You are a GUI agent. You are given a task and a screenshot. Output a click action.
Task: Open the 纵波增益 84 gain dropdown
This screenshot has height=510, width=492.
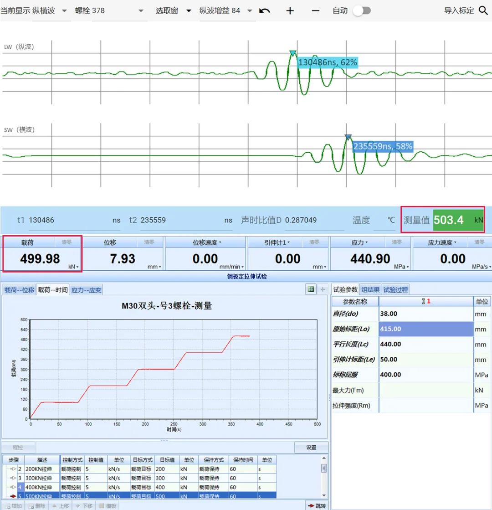(249, 10)
